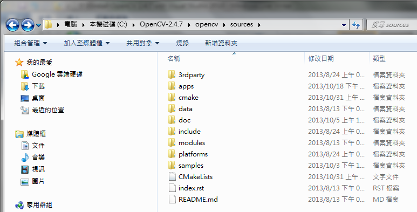Screen dimensions: 417x212
Task: Go forward with the Forward arrow button
Action: pos(28,25)
